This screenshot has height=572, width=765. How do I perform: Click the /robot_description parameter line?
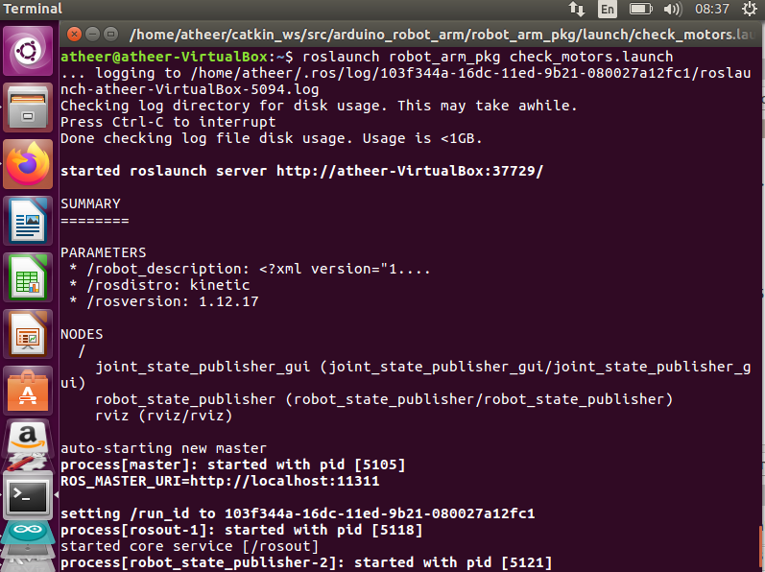tap(250, 269)
